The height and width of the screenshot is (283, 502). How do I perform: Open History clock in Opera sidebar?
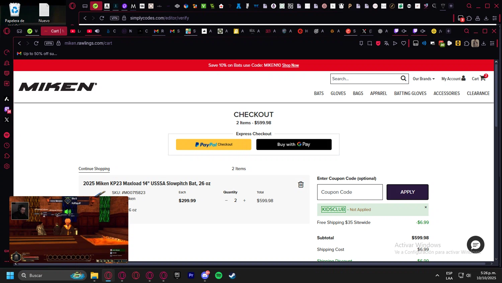click(7, 146)
